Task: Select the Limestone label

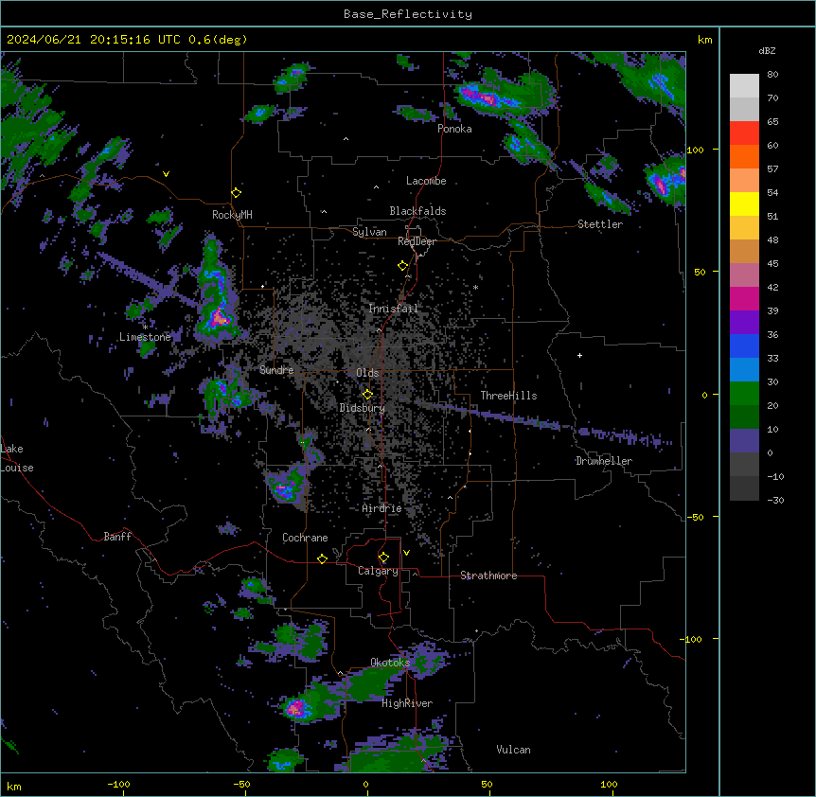Action: point(145,337)
